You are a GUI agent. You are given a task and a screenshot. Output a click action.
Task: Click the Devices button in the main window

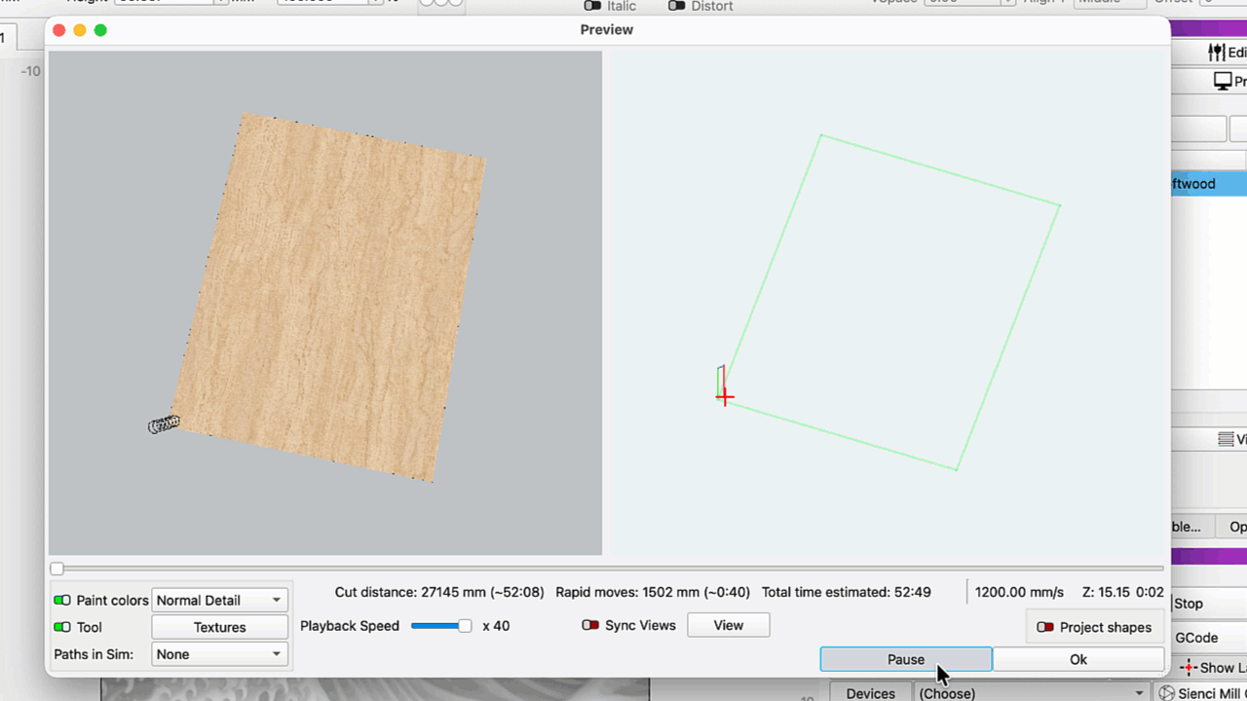pos(871,693)
